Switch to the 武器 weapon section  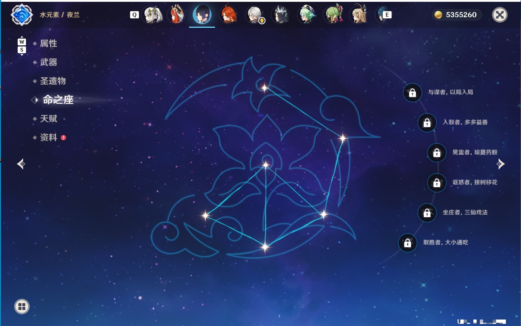48,62
